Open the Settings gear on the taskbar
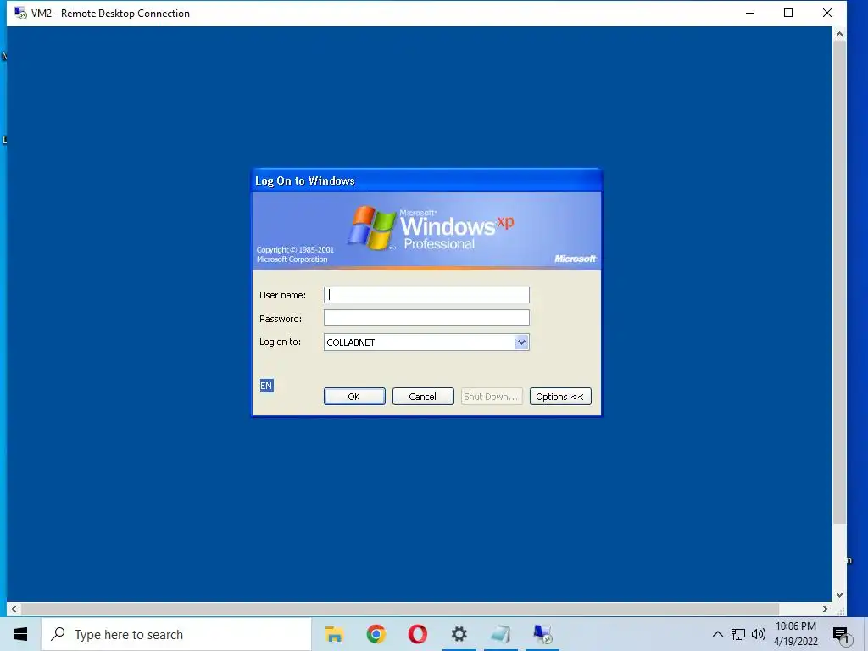 pyautogui.click(x=459, y=634)
